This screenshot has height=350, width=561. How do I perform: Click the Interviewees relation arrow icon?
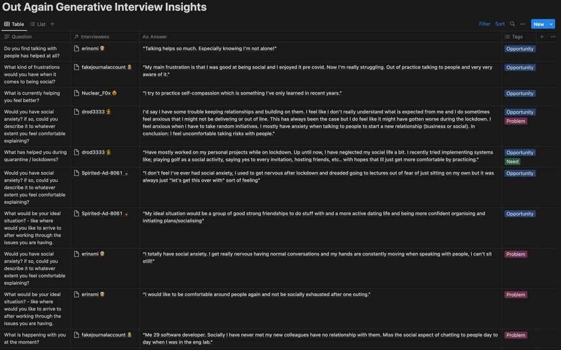click(x=75, y=37)
